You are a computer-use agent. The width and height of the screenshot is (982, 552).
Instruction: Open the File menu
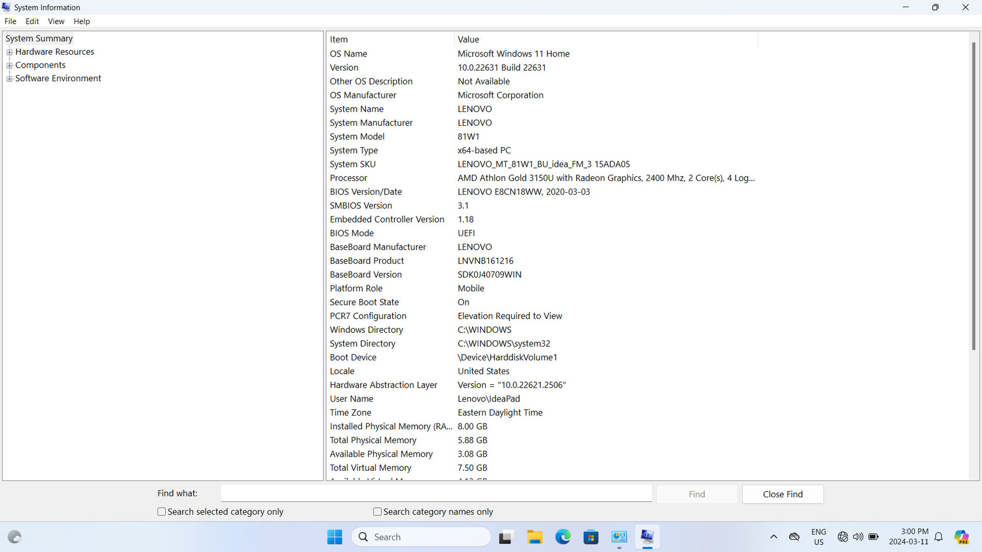pos(10,21)
